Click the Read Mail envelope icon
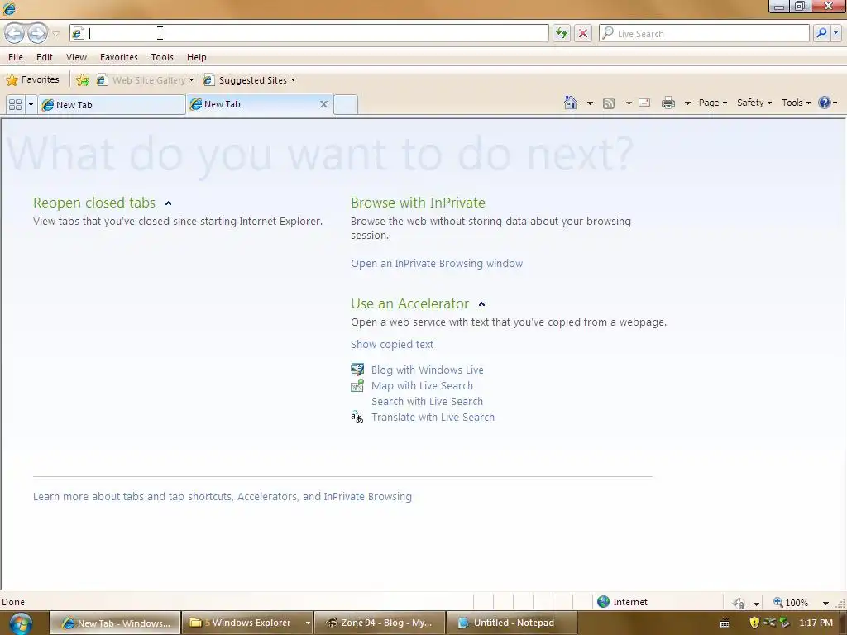This screenshot has width=847, height=635. click(644, 103)
